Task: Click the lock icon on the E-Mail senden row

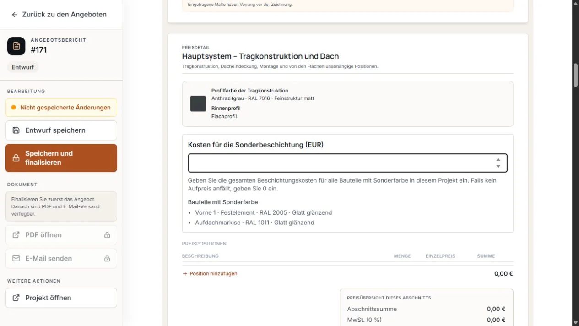Action: 107,259
